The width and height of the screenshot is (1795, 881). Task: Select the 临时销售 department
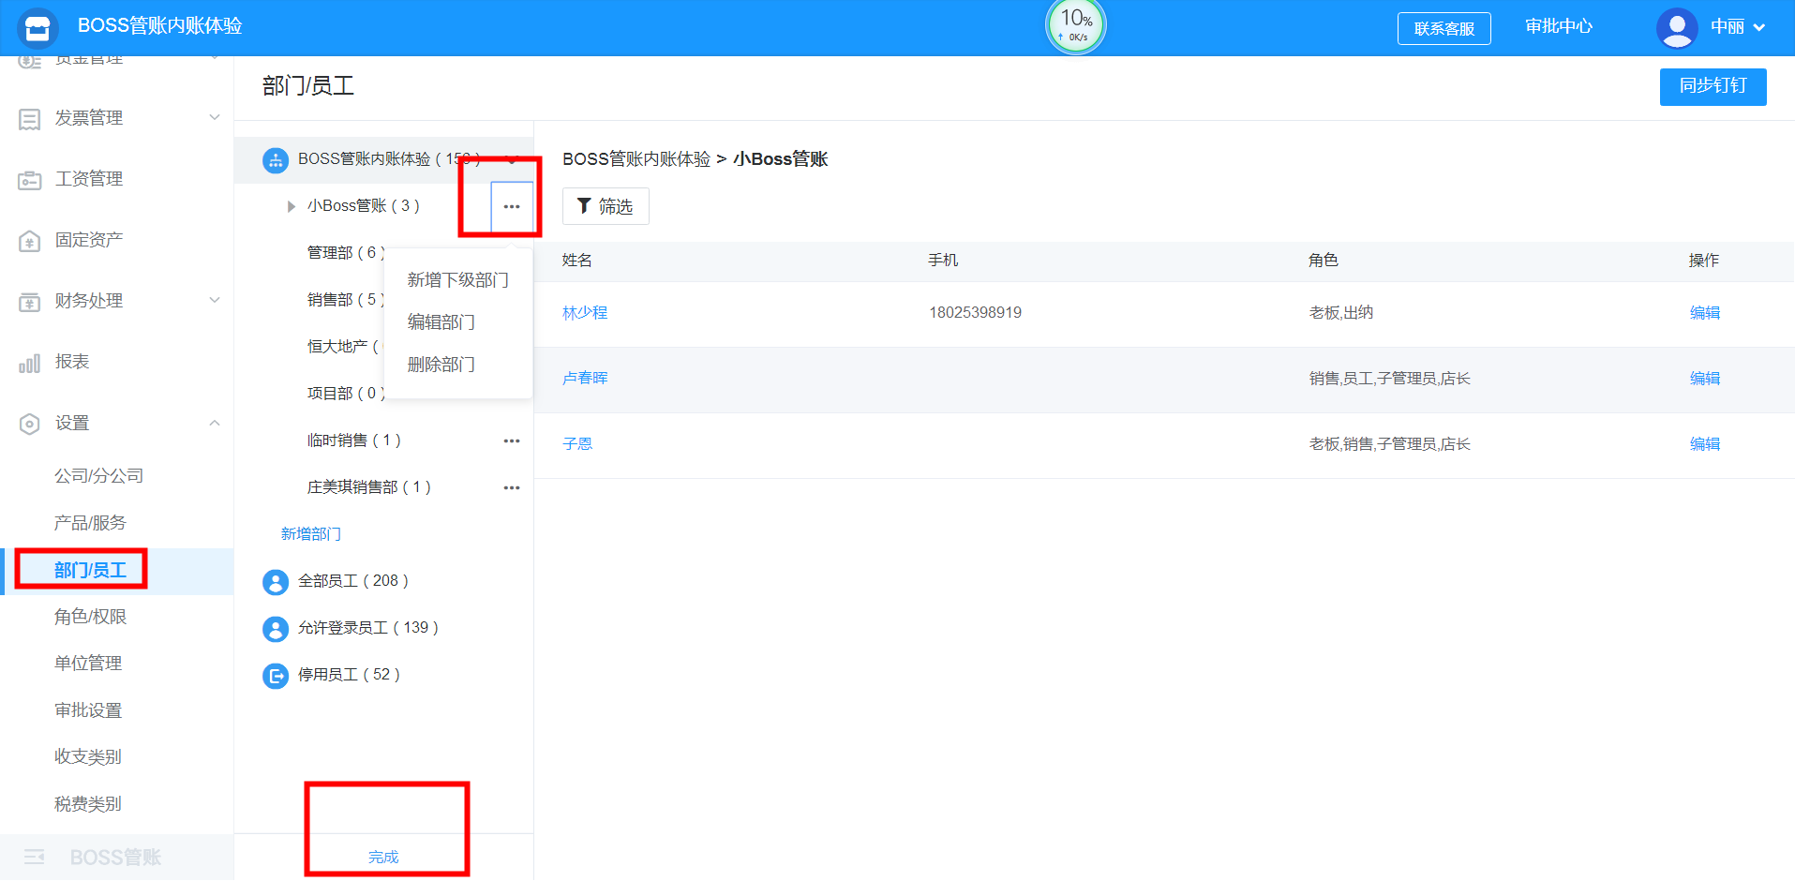pos(354,440)
